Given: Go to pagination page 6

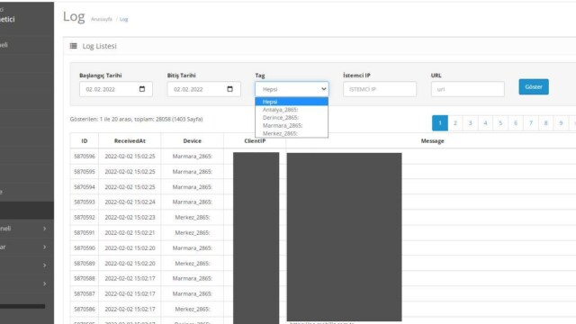Looking at the screenshot, I should 516,123.
